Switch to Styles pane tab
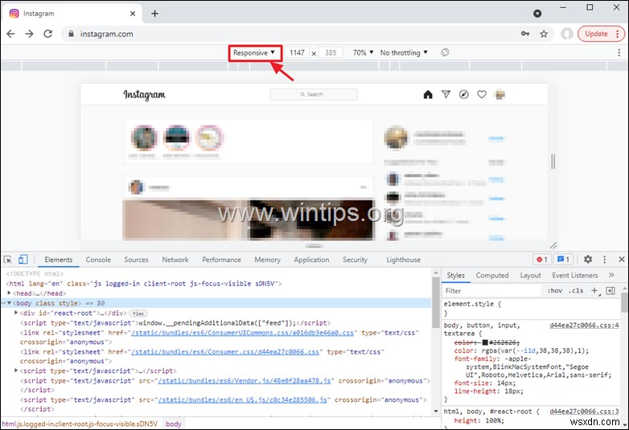This screenshot has height=430, width=629. pyautogui.click(x=456, y=276)
